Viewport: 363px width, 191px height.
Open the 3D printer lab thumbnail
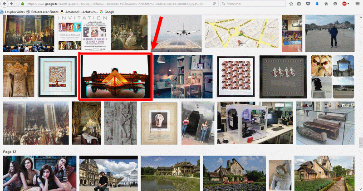(255, 123)
